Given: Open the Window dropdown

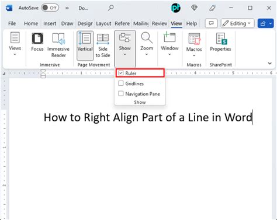Looking at the screenshot, I should tap(169, 44).
